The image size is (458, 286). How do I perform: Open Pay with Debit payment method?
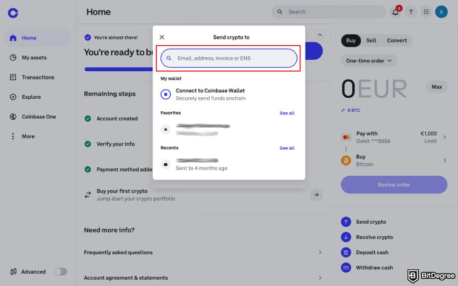pyautogui.click(x=394, y=137)
